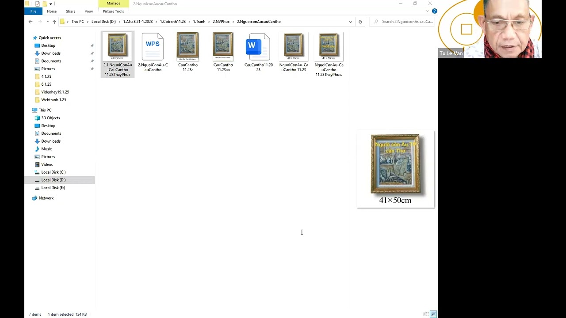Click the Manage contextual tab header
The image size is (566, 318).
click(113, 4)
